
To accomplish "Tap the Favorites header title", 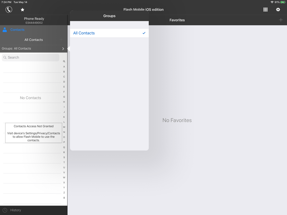I will point(177,20).
